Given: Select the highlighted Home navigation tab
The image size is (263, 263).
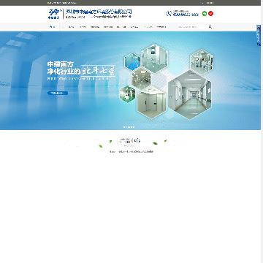Looking at the screenshot, I should click(x=53, y=27).
